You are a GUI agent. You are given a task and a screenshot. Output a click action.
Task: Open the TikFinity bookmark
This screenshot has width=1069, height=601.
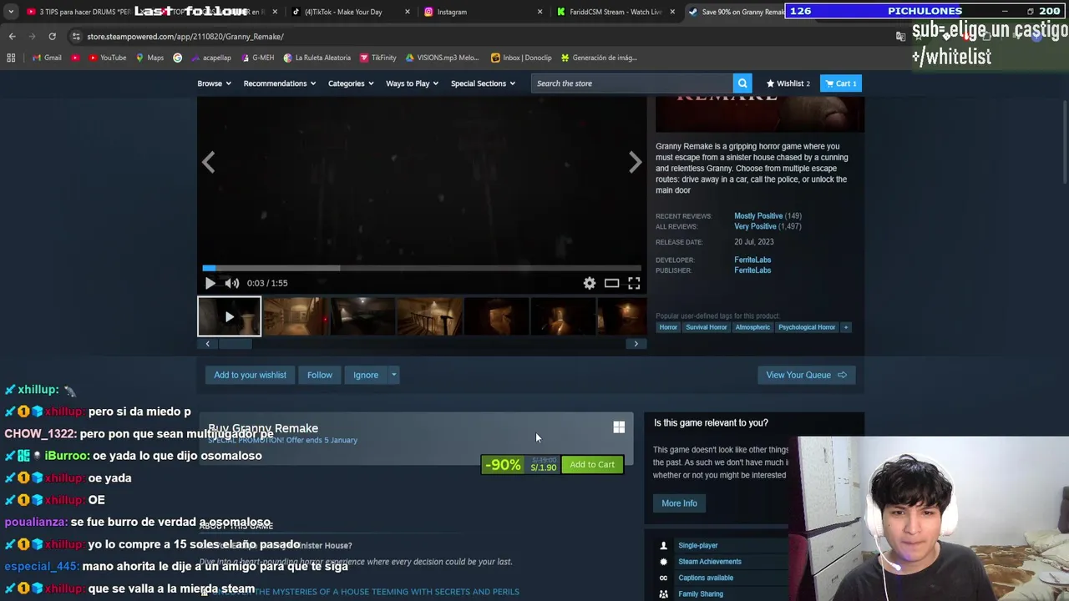click(377, 58)
